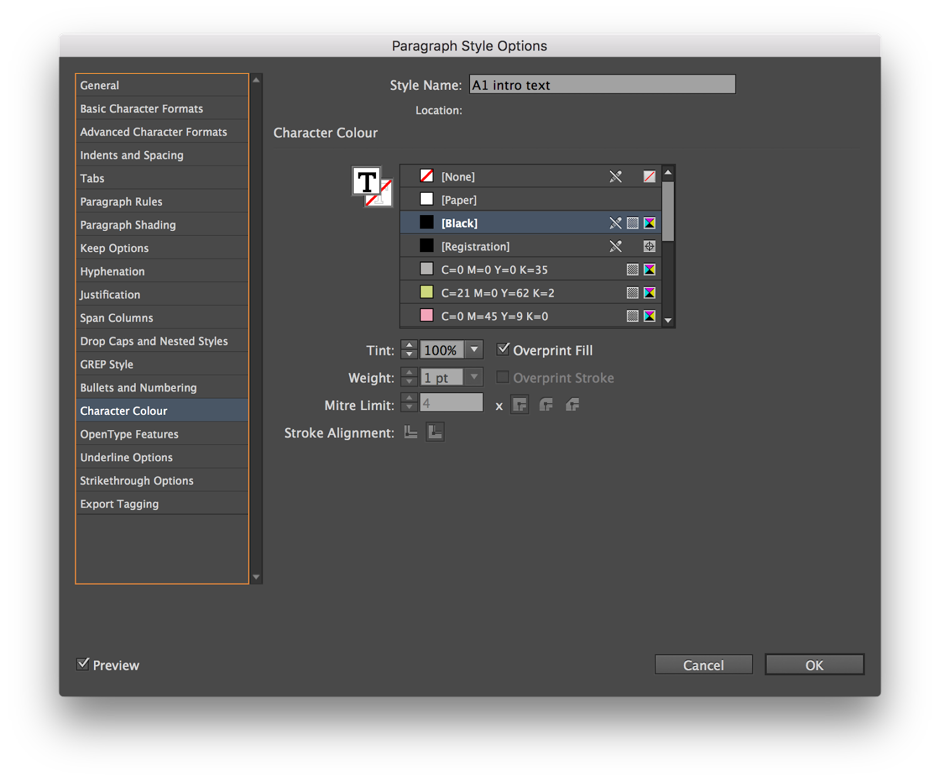Choose the Round Join icon
The image size is (940, 781).
pos(546,405)
